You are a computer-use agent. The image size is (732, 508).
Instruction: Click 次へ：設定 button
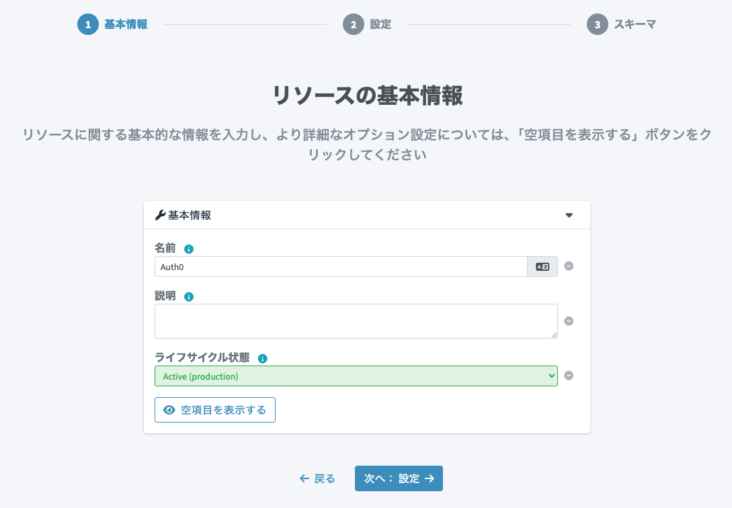399,478
